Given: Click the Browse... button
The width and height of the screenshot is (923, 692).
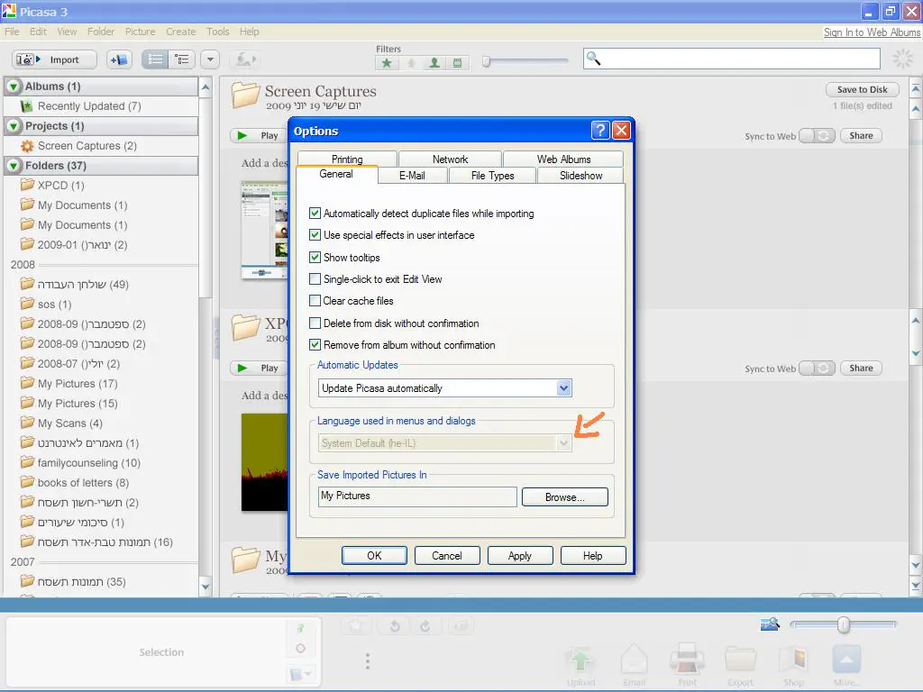Looking at the screenshot, I should (x=564, y=496).
